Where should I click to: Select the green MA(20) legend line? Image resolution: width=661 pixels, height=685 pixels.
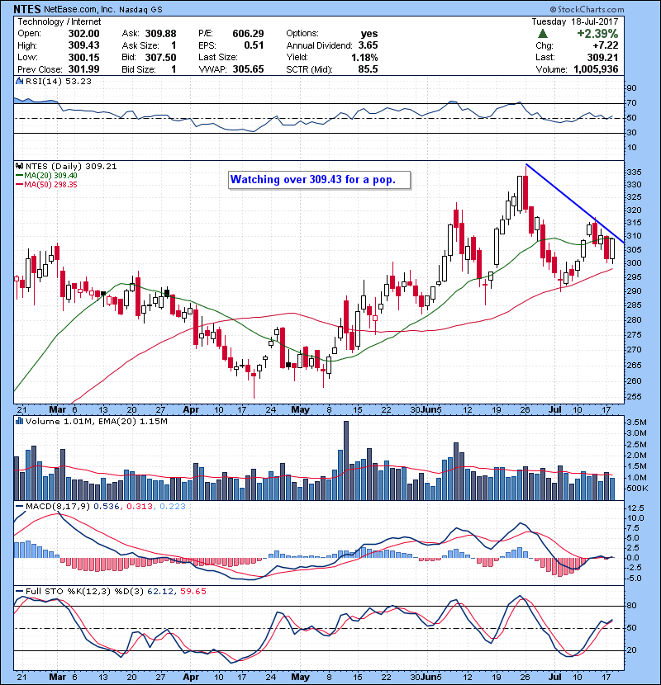point(19,176)
